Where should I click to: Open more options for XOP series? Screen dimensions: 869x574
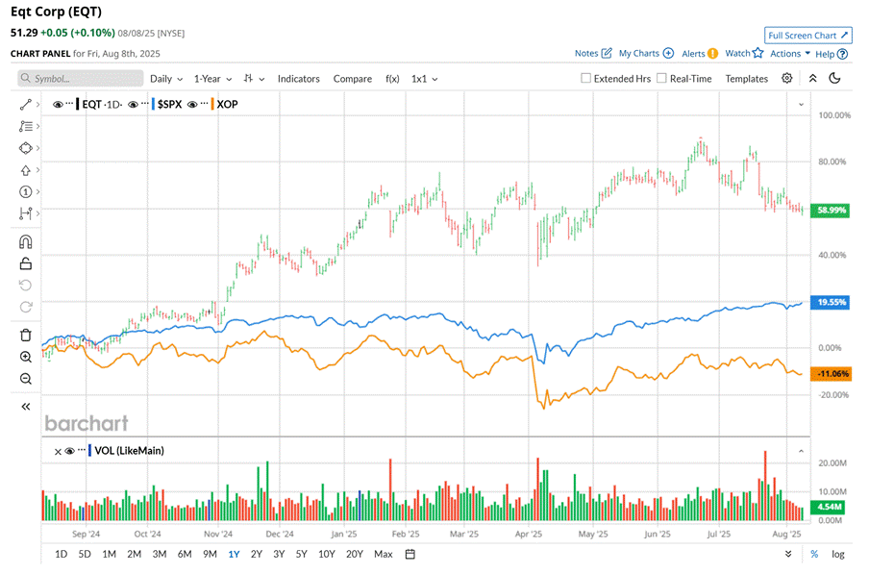pos(205,104)
